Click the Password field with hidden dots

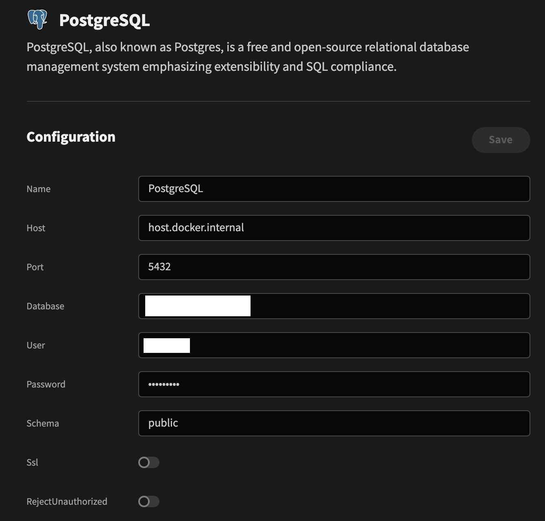click(334, 384)
